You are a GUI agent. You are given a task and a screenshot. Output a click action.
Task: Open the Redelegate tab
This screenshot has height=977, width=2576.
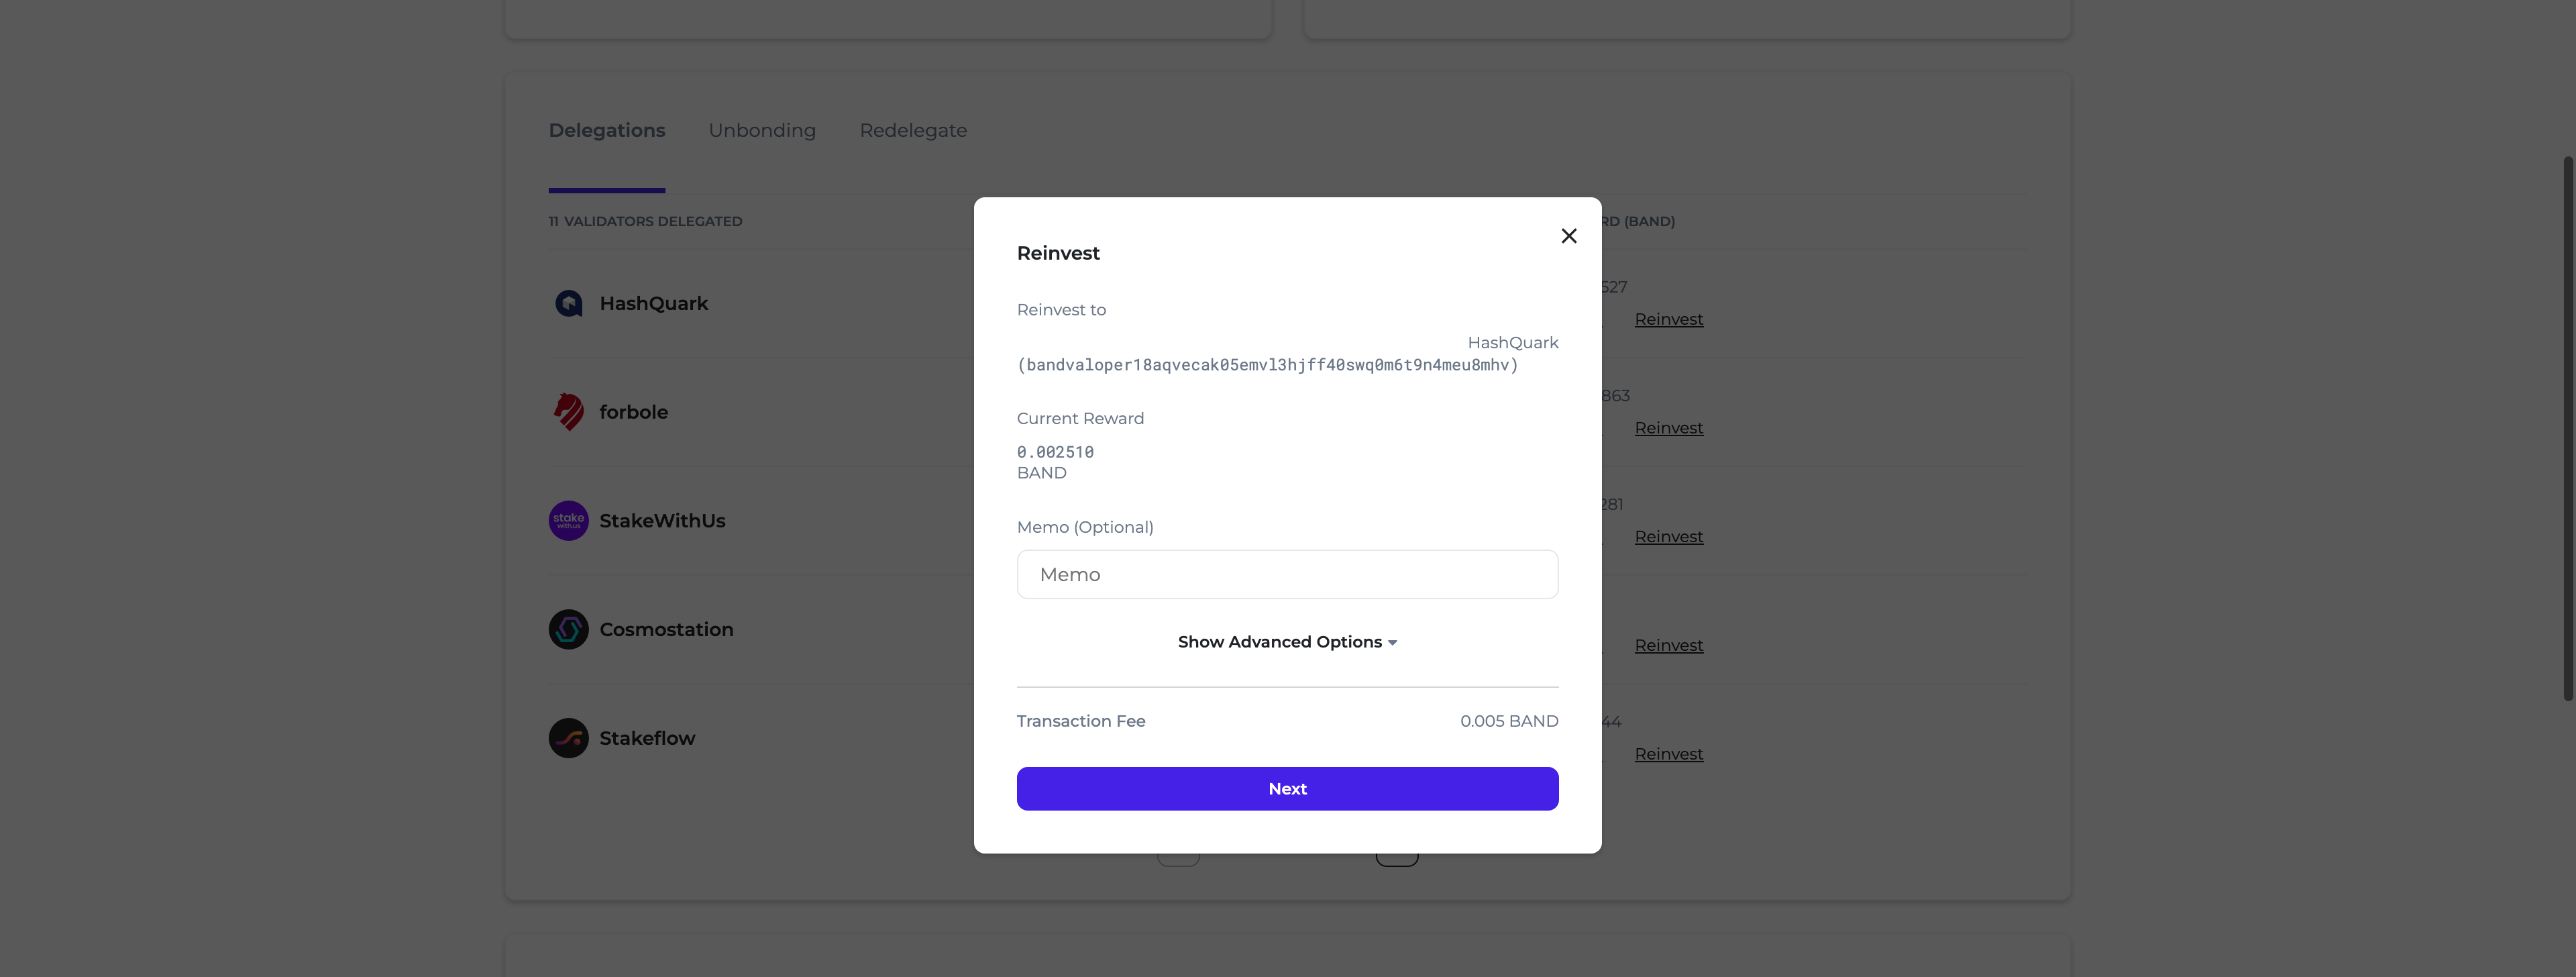(913, 130)
